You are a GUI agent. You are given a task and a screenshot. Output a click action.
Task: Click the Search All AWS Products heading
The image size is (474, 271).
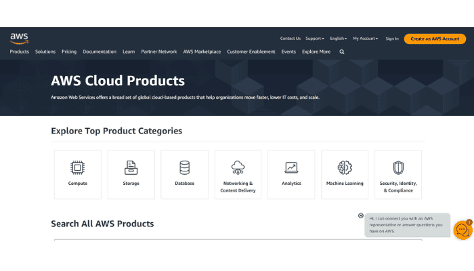pyautogui.click(x=102, y=224)
